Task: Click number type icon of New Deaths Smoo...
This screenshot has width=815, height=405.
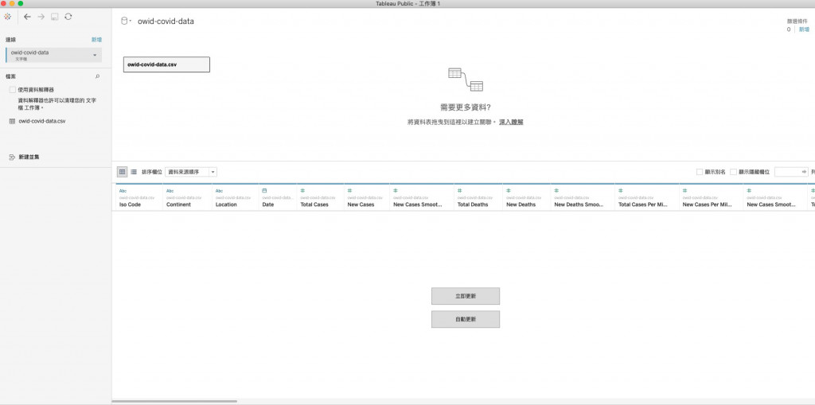Action: pyautogui.click(x=556, y=191)
